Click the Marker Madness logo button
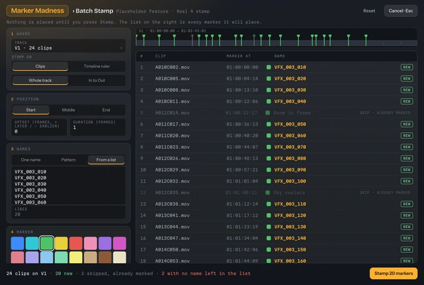This screenshot has height=285, width=424. click(37, 11)
